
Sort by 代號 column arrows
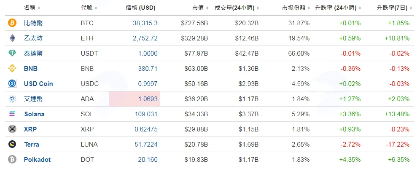96,8
